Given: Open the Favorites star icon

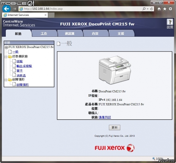Looking at the screenshot, I should (x=165, y=9).
